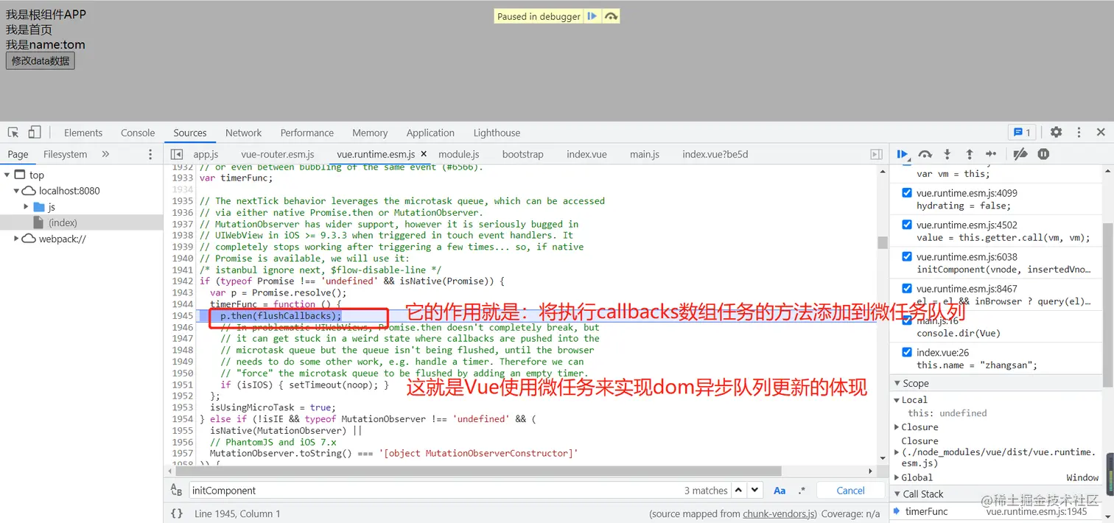Jump to previous search match

[x=739, y=490]
